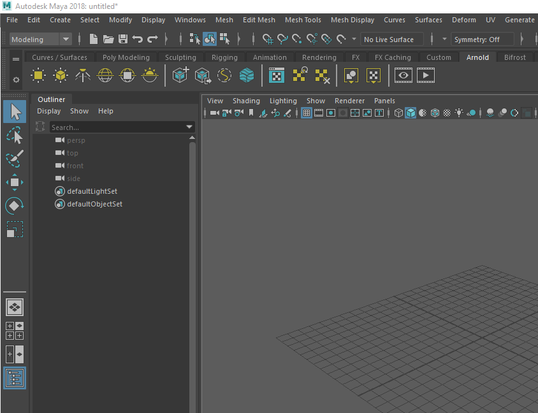Viewport: 538px width, 413px height.
Task: Expand dropdown arrow left of Symmetry
Action: 444,39
